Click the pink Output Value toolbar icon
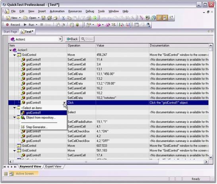This screenshot has width=217, height=184. click(x=99, y=25)
